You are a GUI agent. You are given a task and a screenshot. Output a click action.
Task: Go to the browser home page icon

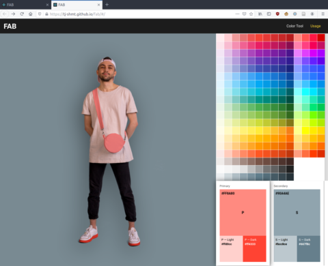tap(31, 14)
